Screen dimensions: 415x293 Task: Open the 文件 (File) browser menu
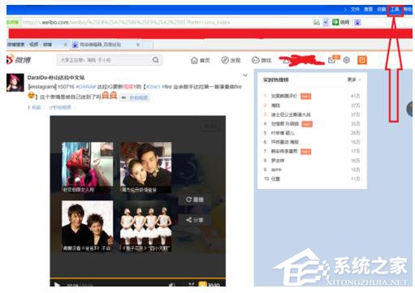click(x=355, y=10)
